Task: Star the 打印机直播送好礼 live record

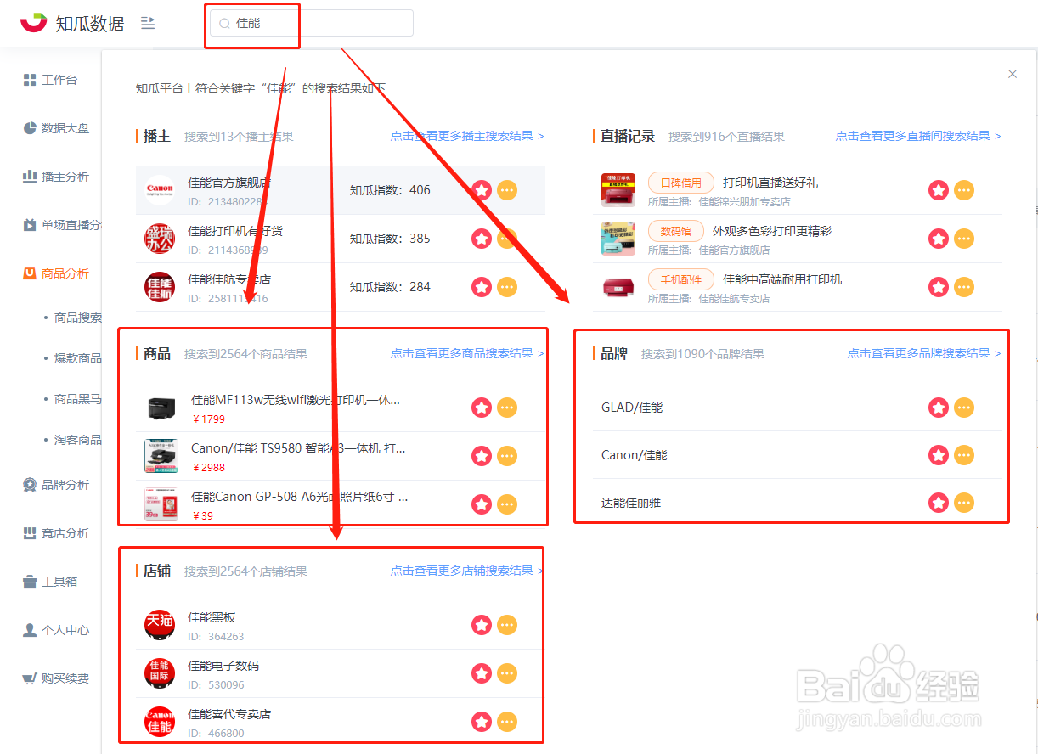Action: pos(939,190)
